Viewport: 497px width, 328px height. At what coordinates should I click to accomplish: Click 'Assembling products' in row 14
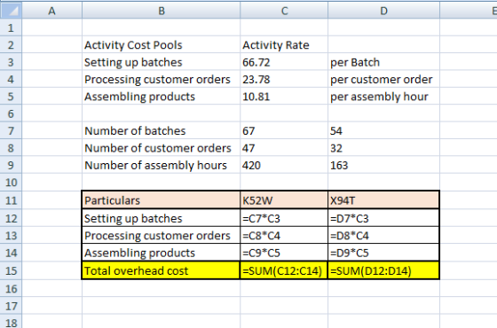point(161,253)
